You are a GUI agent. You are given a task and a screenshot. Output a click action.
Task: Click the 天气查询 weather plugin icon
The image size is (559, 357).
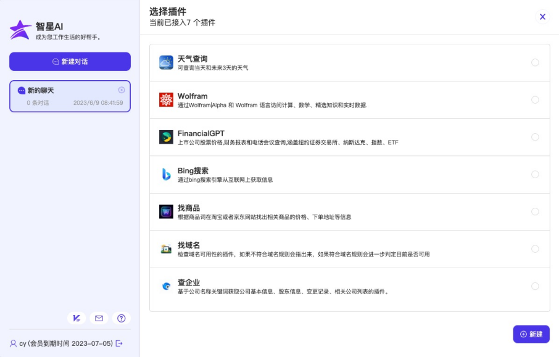click(x=166, y=62)
